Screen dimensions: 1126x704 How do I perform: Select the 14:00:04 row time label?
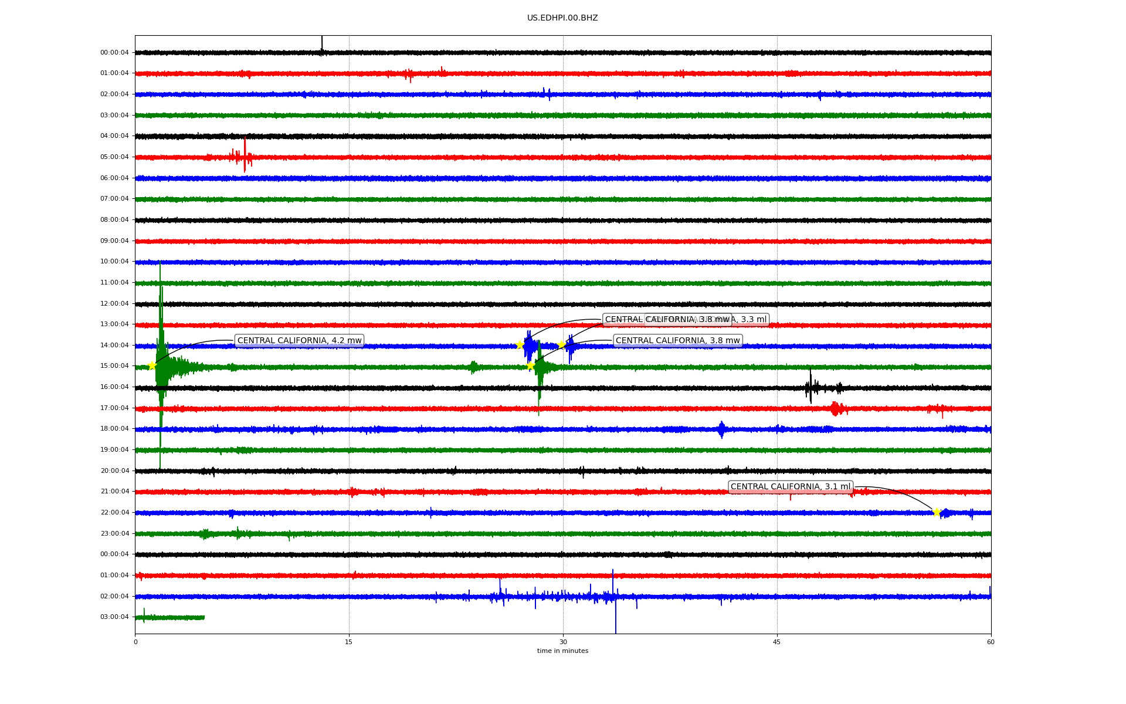point(114,346)
